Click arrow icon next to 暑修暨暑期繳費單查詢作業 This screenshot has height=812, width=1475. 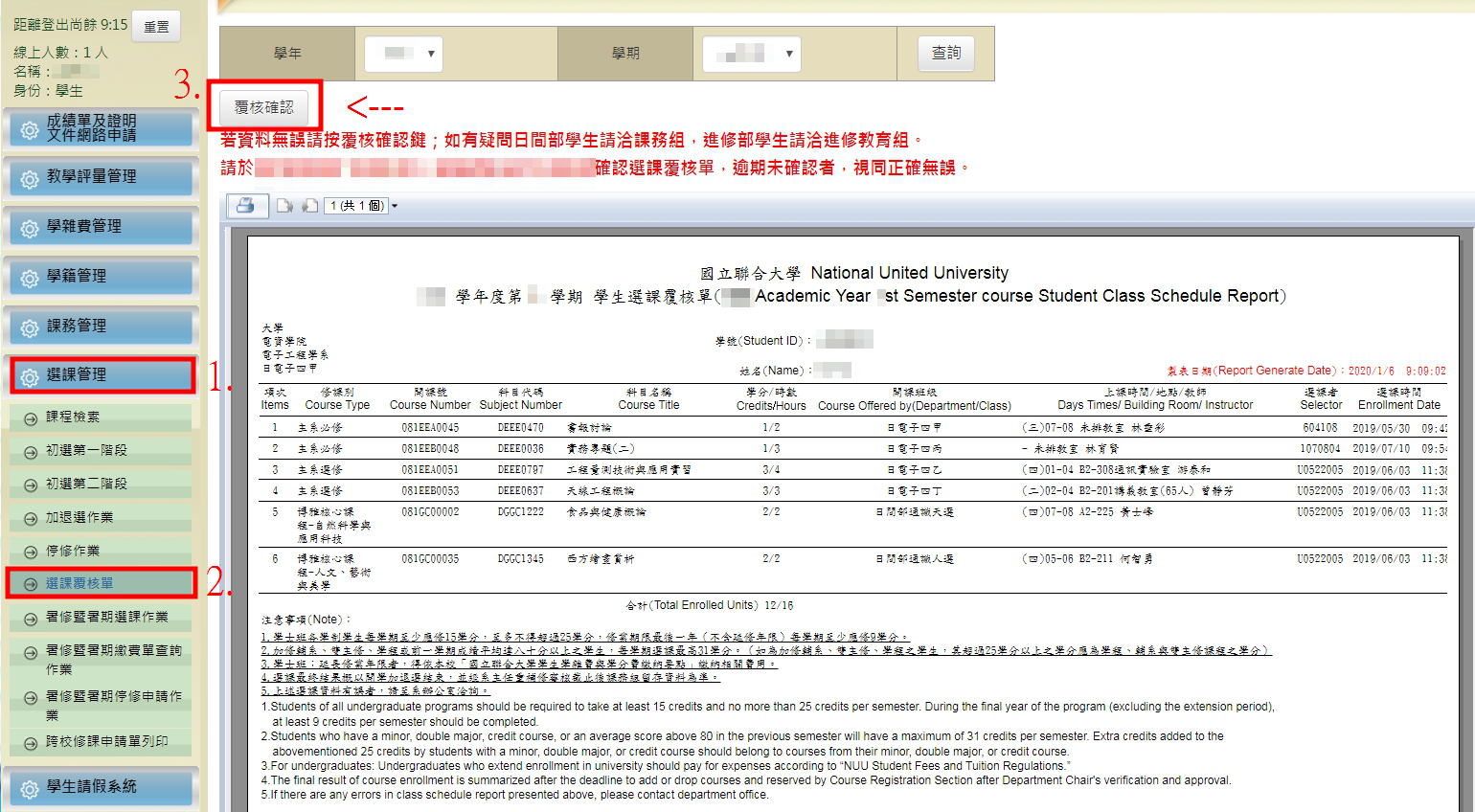(30, 652)
